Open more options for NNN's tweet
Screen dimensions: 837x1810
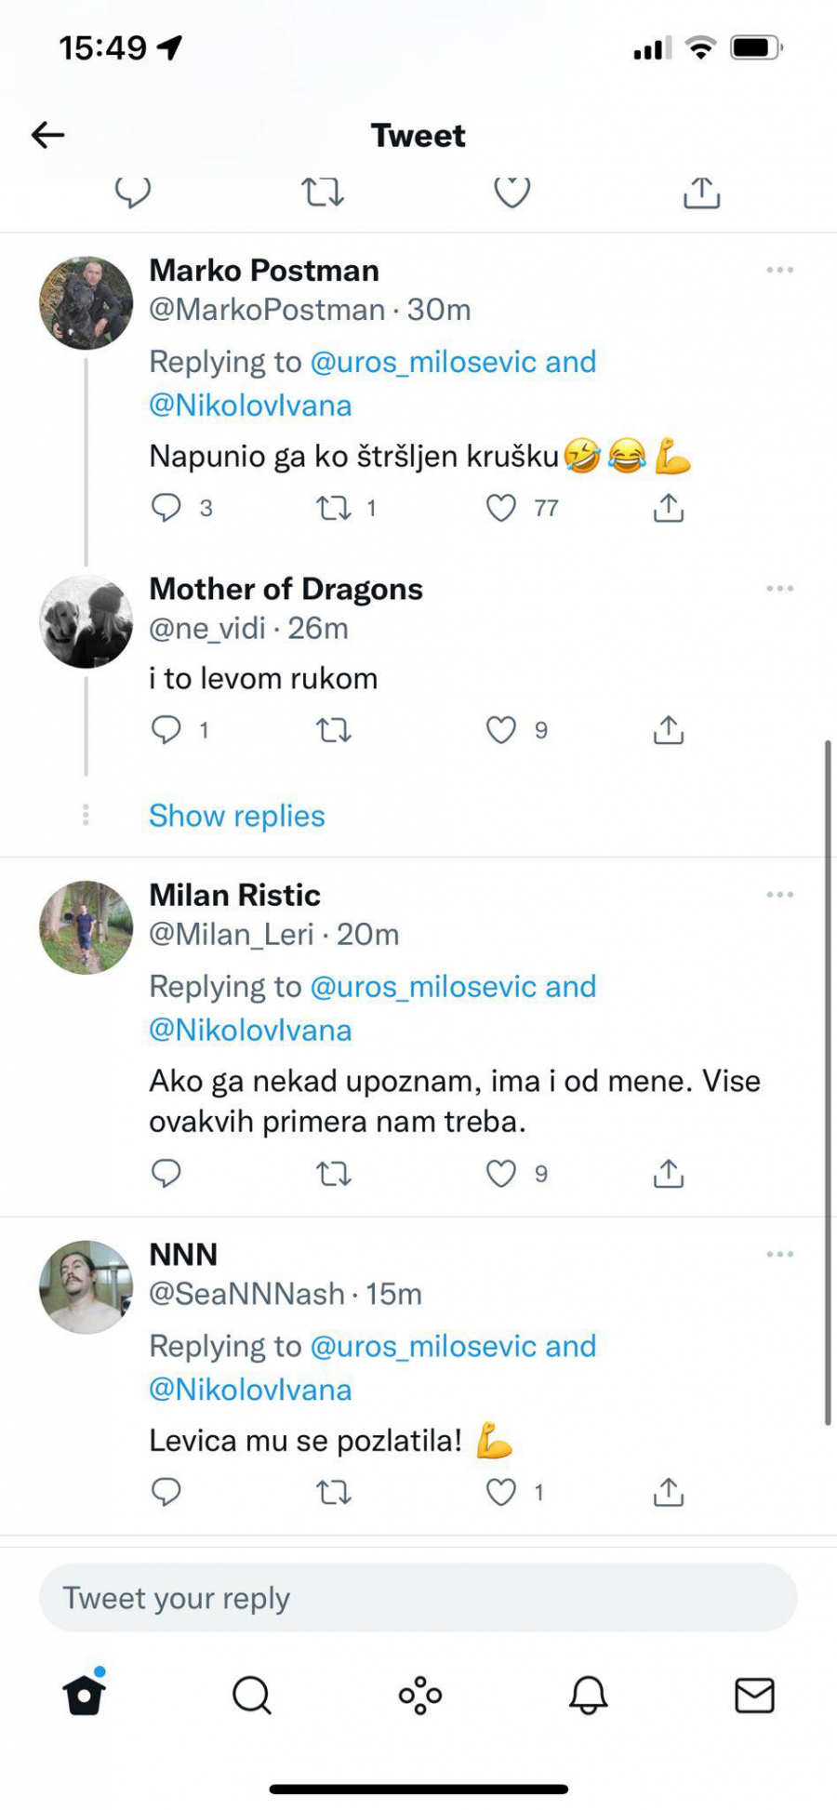[x=779, y=1255]
